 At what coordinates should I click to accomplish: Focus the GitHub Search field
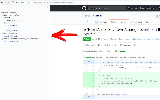tap(113, 8)
